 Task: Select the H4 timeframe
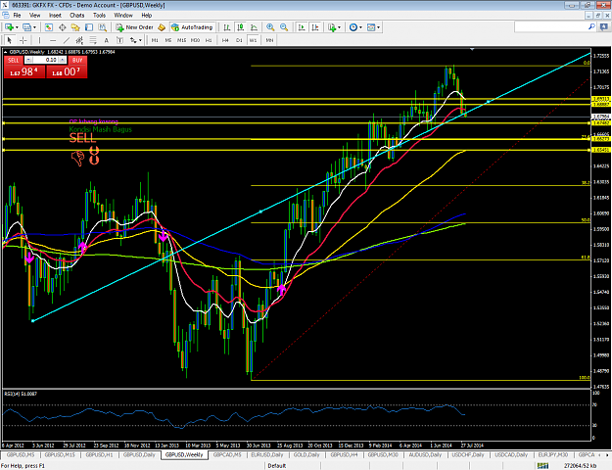[225, 40]
